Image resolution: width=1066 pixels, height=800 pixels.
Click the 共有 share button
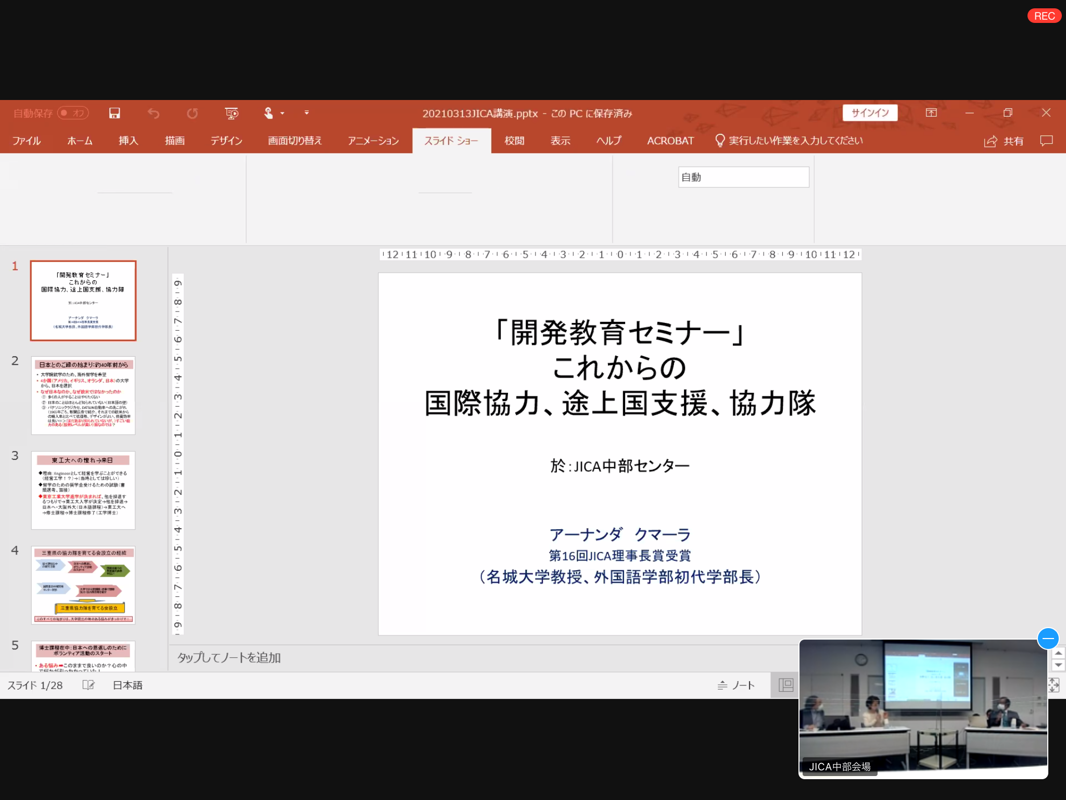(x=1004, y=141)
